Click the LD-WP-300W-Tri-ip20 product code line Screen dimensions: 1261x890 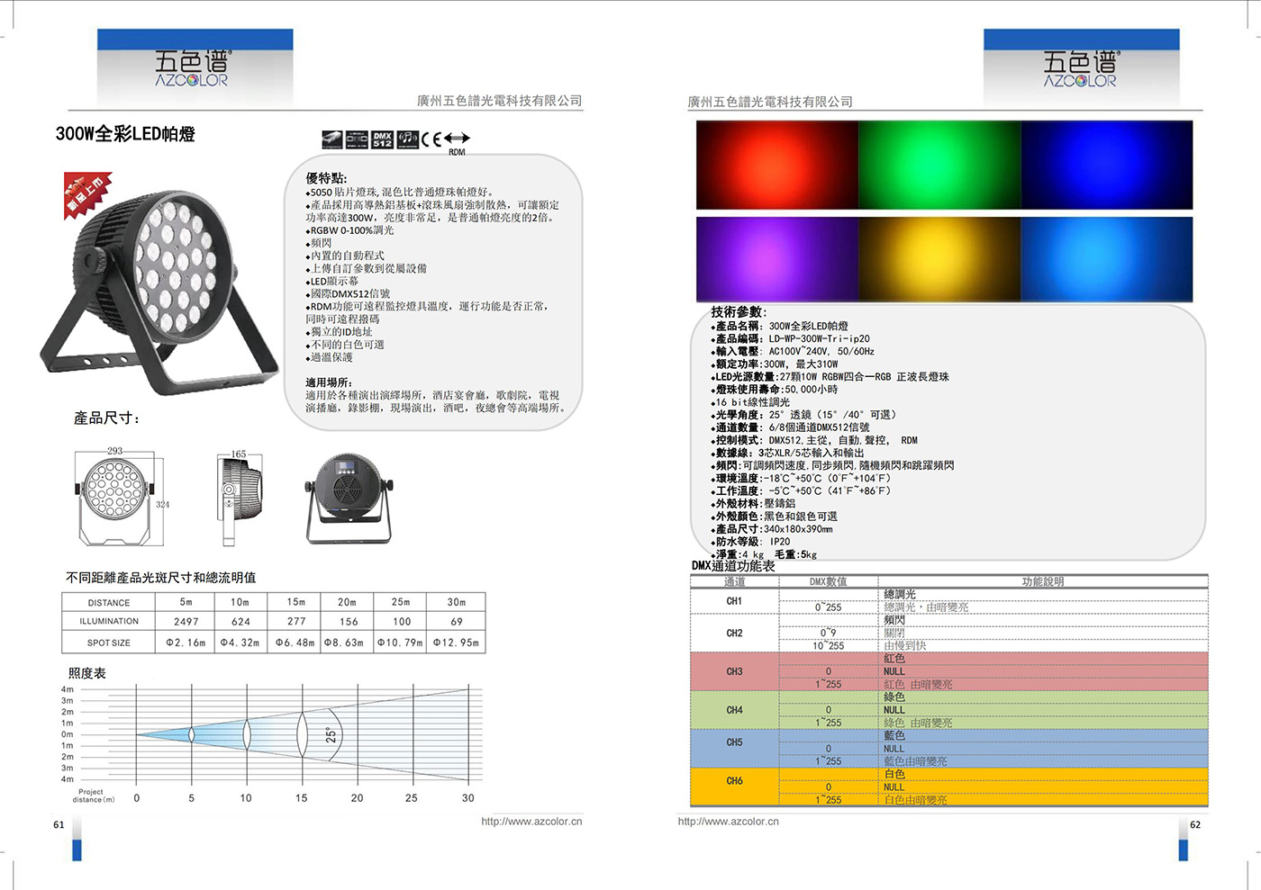(x=793, y=339)
